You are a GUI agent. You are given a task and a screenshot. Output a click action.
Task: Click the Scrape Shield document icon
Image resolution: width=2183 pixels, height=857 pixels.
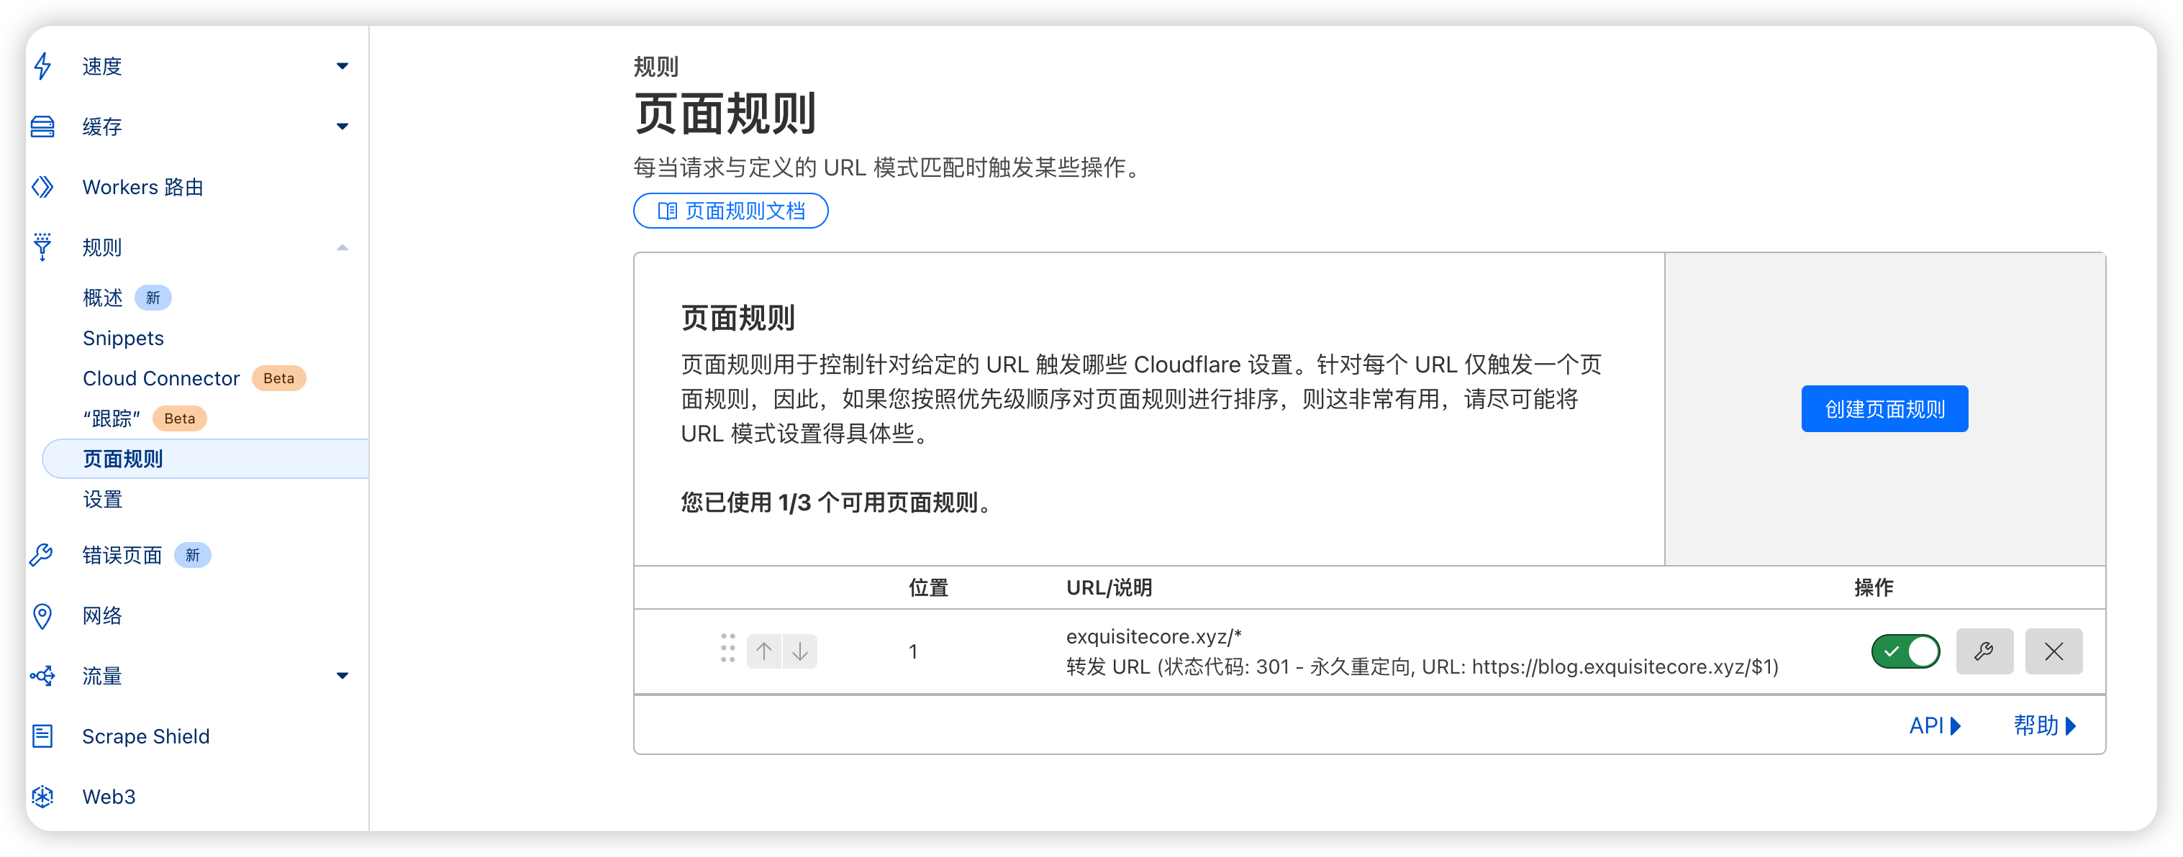click(42, 736)
